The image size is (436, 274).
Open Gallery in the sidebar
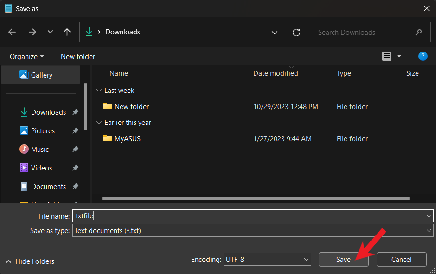tap(41, 75)
